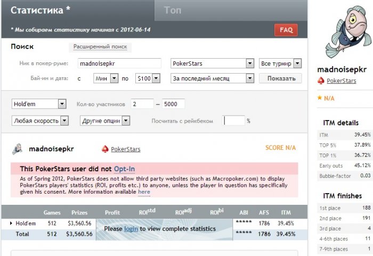Screen dimensions: 373x256
Task: Click the ABI column header
Action: tap(244, 213)
